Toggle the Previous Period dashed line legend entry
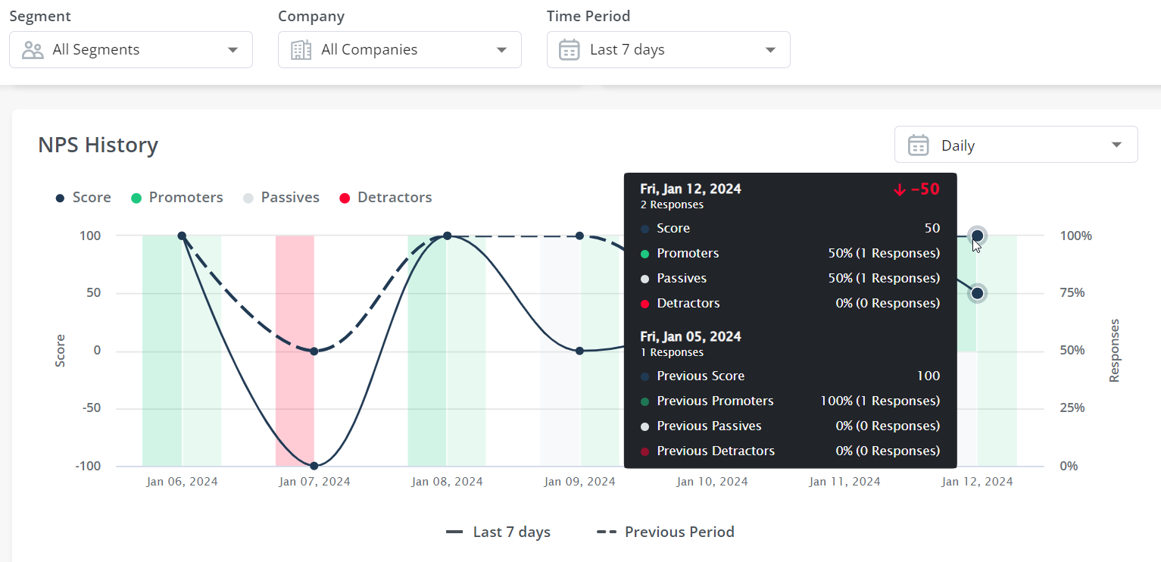The height and width of the screenshot is (562, 1161). pos(664,531)
